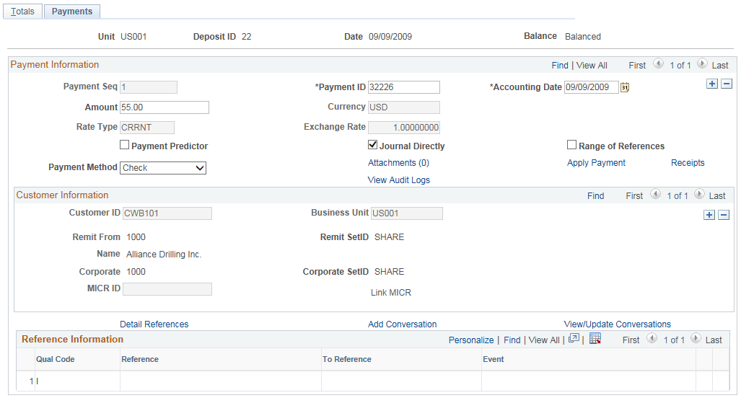This screenshot has height=398, width=741.
Task: Click View All in Payment Information header
Action: tap(592, 66)
